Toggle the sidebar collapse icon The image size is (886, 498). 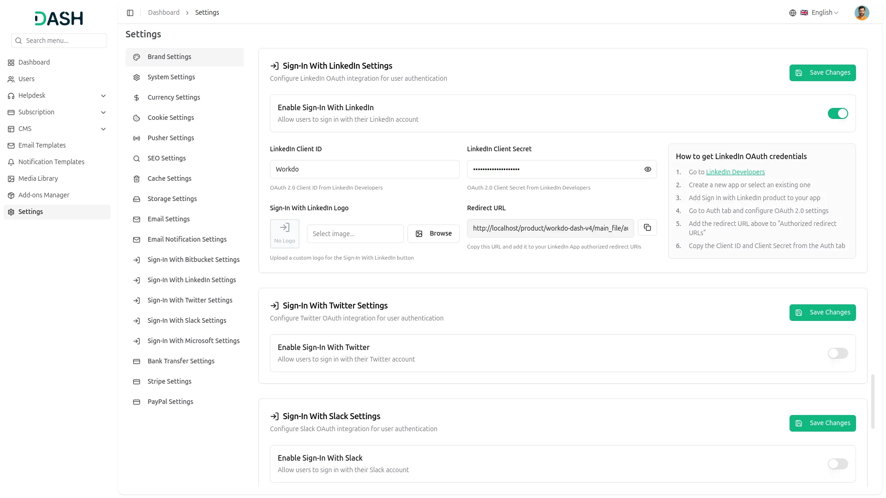coord(130,13)
